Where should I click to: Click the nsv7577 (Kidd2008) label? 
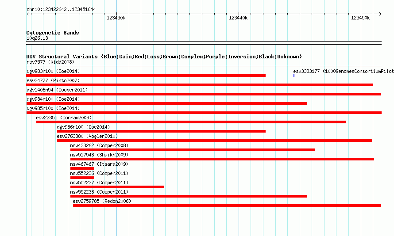point(50,62)
